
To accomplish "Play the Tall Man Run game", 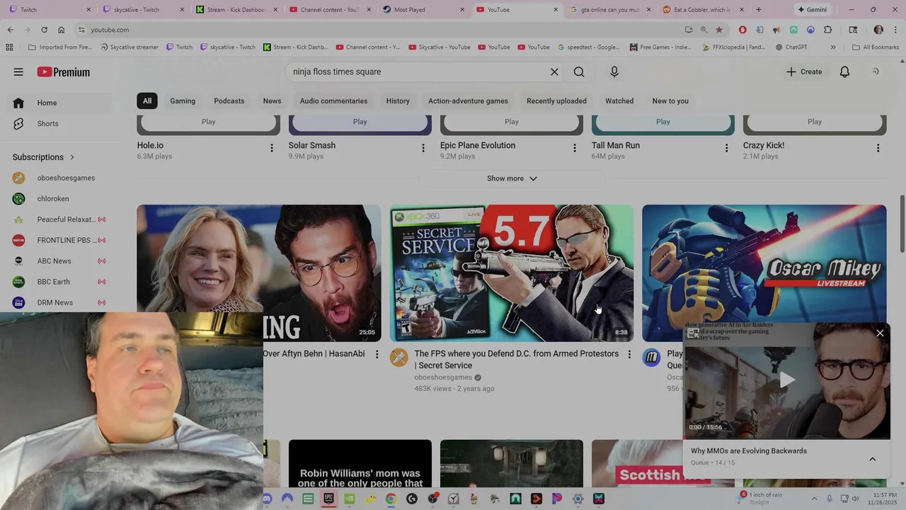I will (663, 122).
